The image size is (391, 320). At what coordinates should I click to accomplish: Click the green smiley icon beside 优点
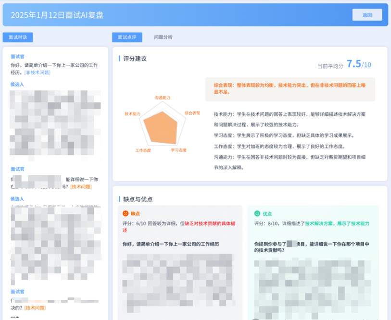click(257, 213)
